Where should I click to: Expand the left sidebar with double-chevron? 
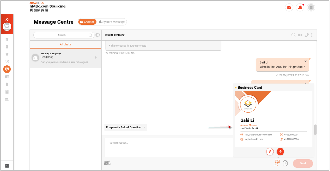(7, 19)
